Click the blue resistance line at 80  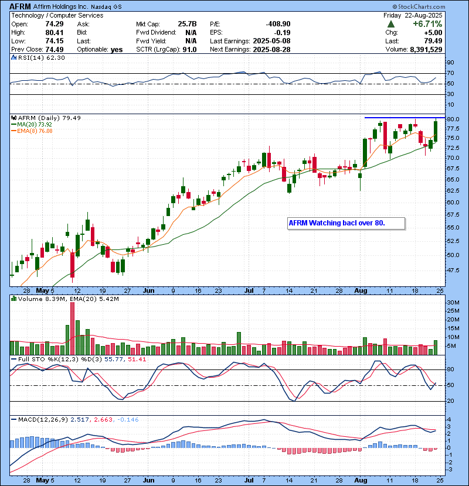click(405, 118)
